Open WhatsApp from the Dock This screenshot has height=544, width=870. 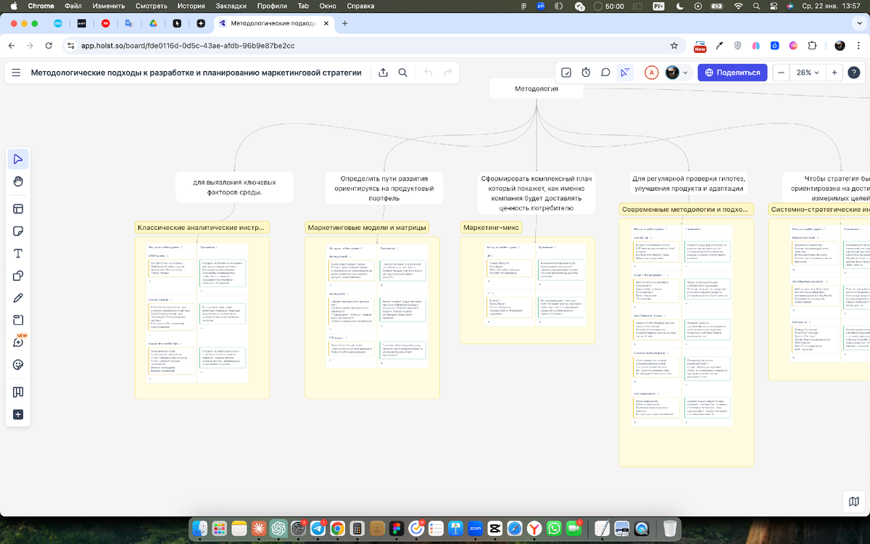tap(555, 528)
